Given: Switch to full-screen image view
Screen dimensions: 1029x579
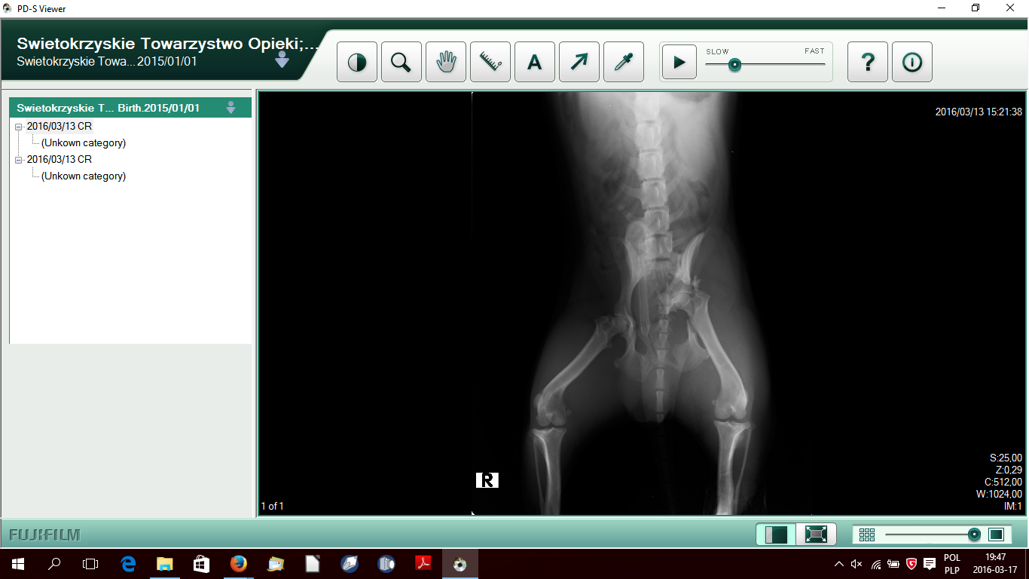Looking at the screenshot, I should 816,535.
